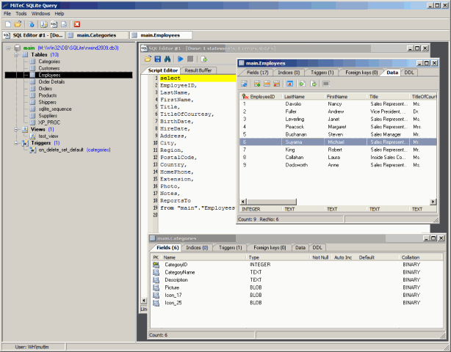Select the Callahan row in Employees data
Viewport: 451px width, 352px height.
(338, 158)
